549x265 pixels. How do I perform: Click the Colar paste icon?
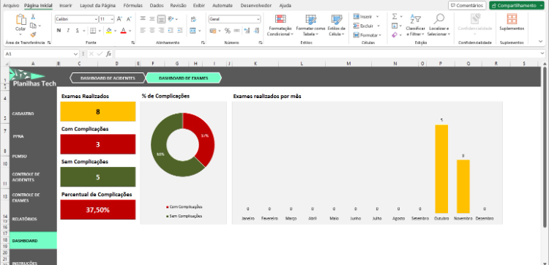point(20,19)
